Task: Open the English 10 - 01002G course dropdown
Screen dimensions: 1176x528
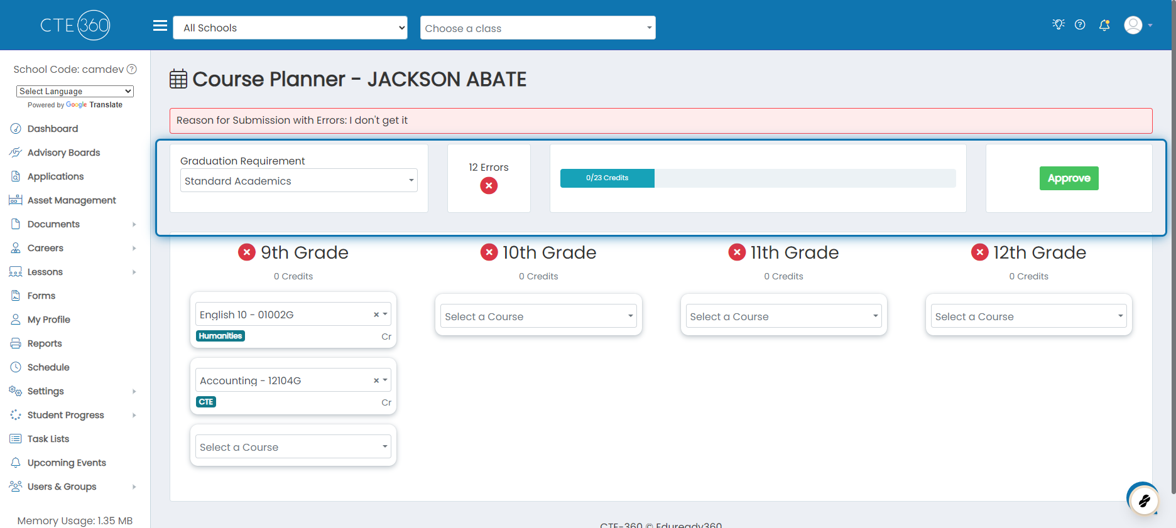Action: 293,314
